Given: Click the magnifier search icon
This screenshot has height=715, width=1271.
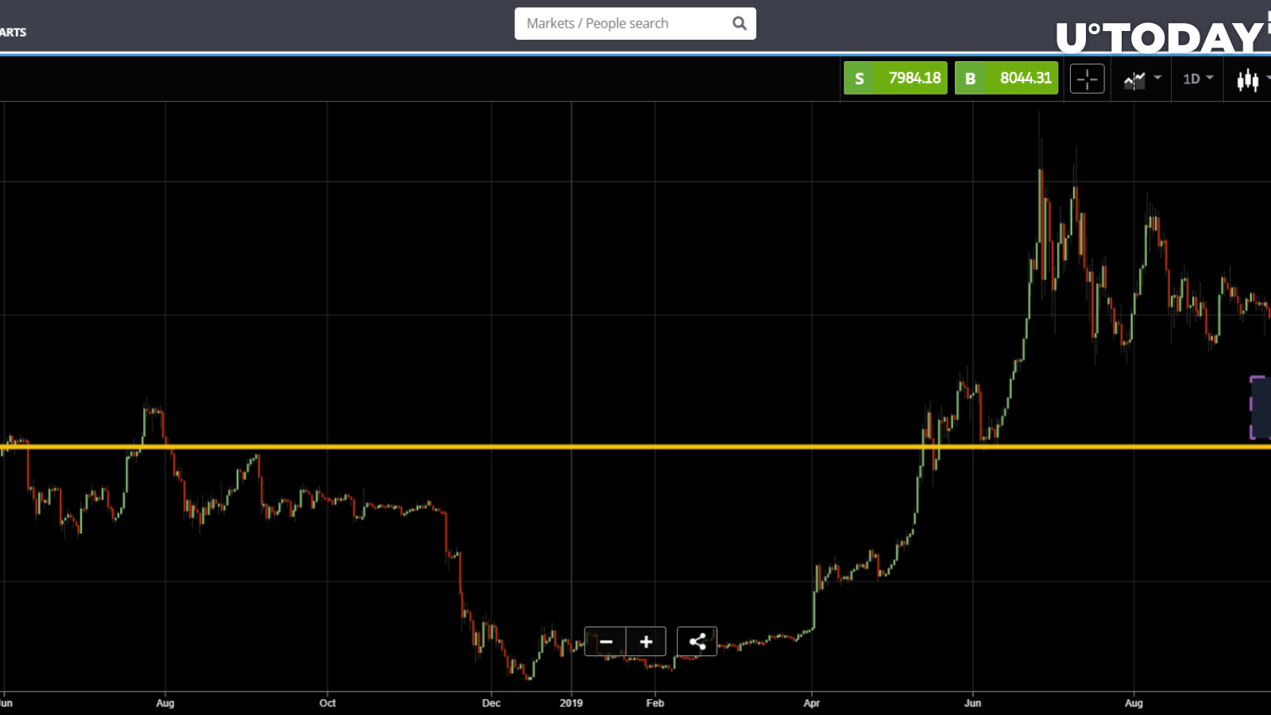Looking at the screenshot, I should click(x=740, y=24).
